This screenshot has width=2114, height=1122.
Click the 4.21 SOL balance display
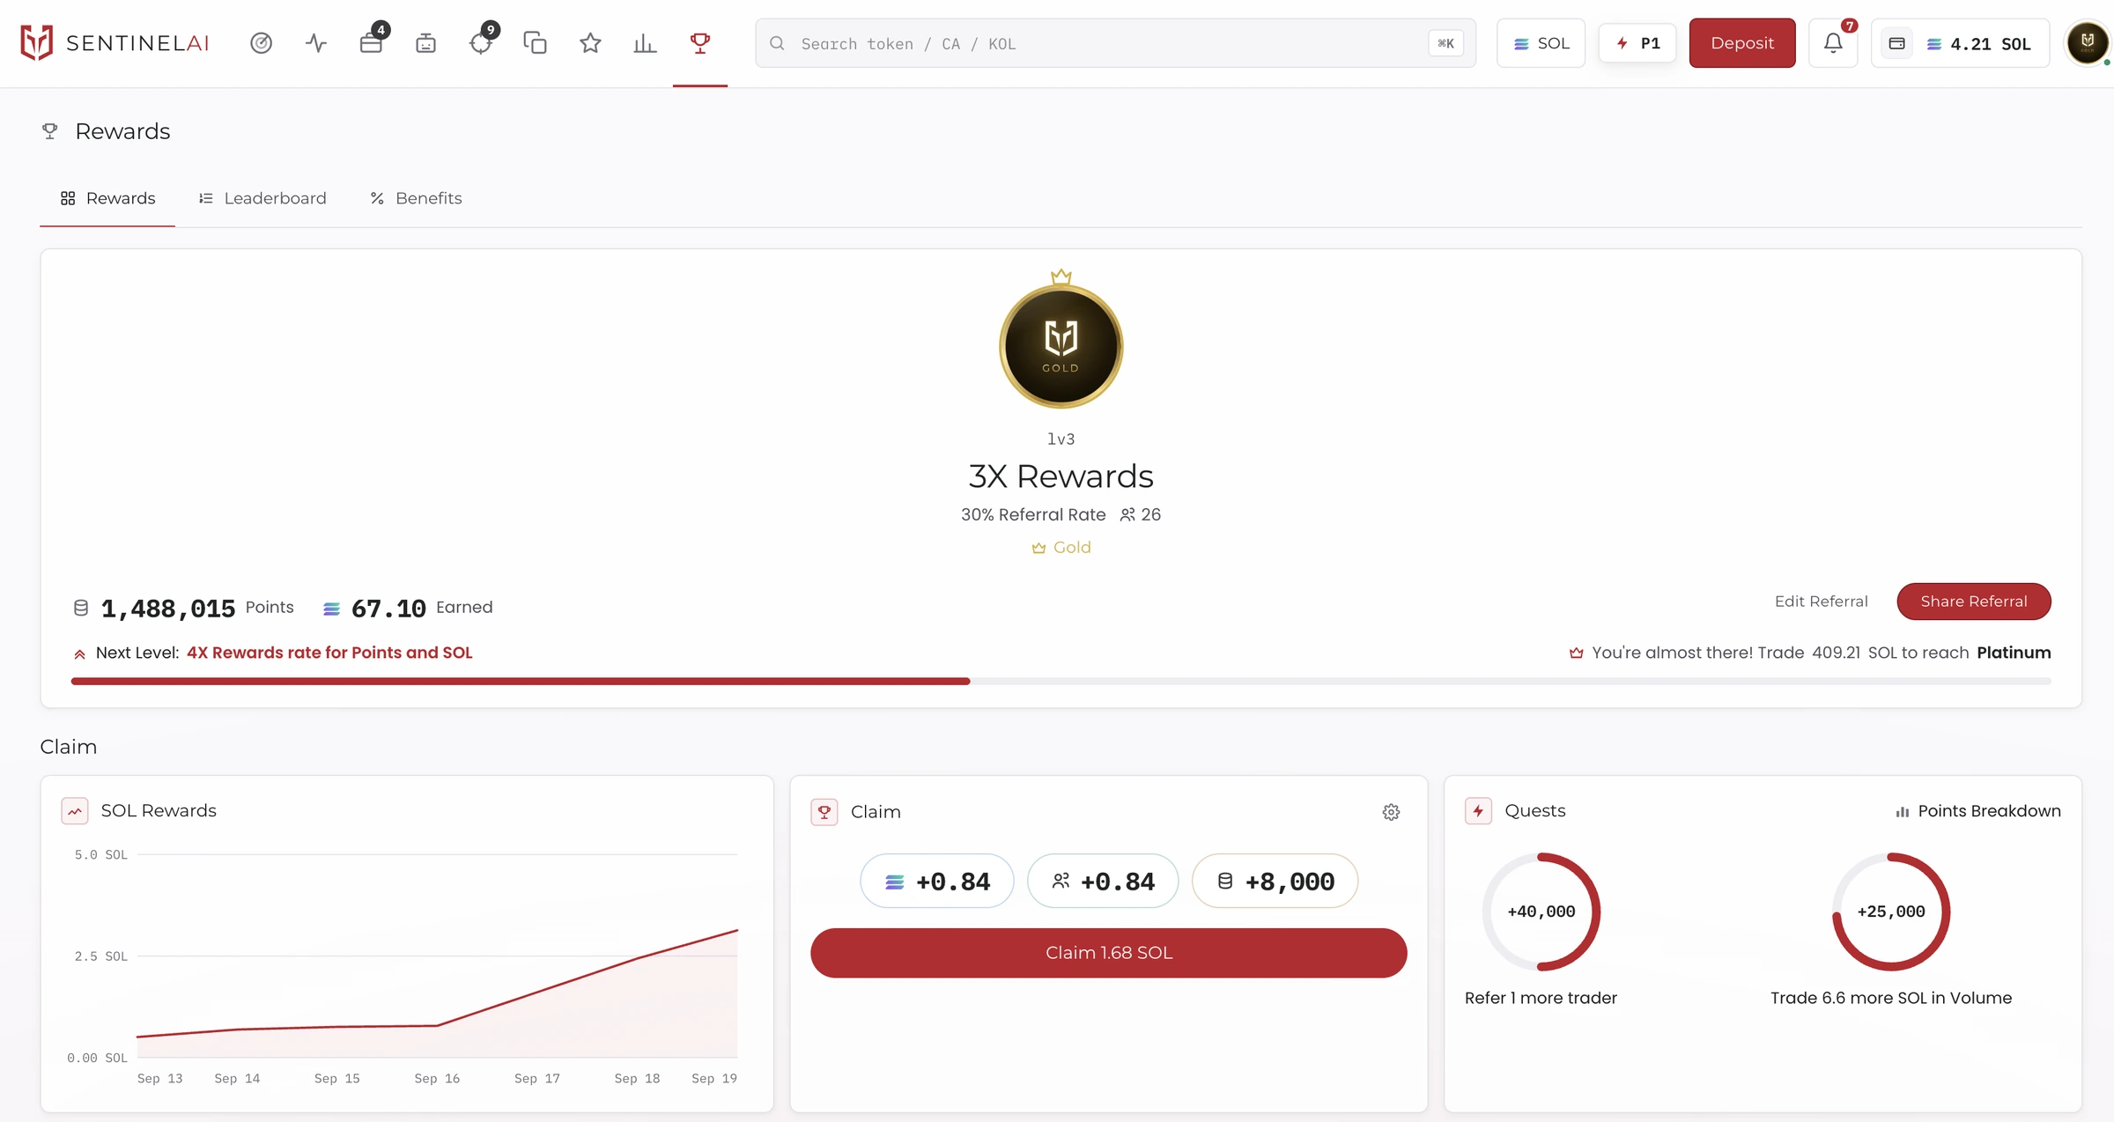coord(1980,43)
